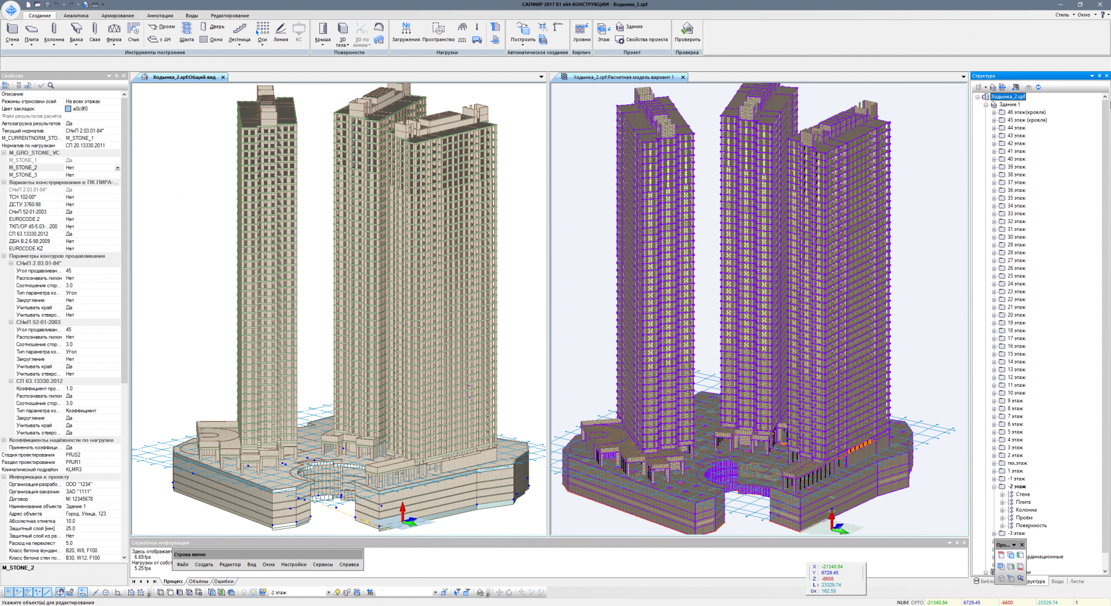Open the Файл menu in menu strip

pos(182,564)
